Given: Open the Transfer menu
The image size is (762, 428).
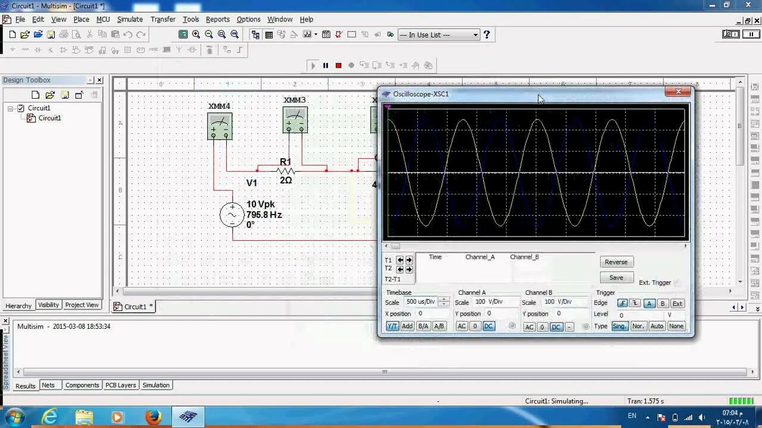Looking at the screenshot, I should 163,19.
